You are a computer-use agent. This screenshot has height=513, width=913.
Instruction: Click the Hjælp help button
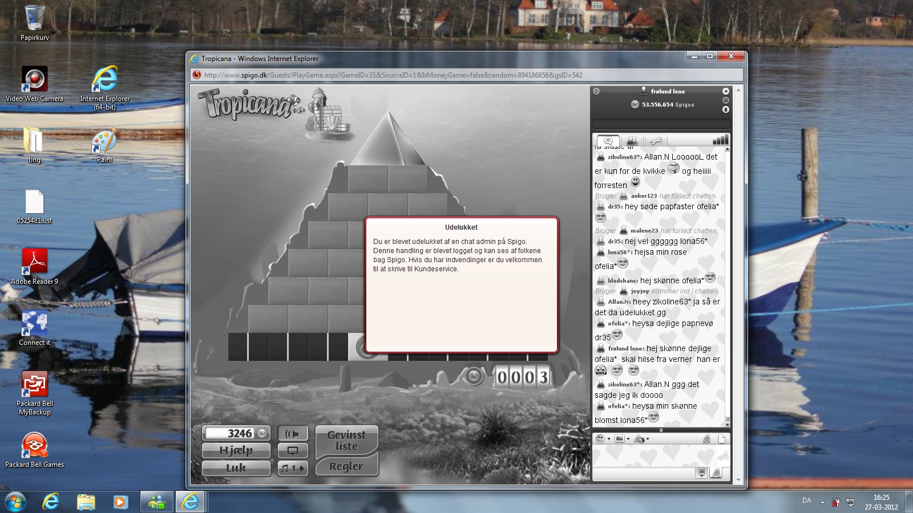coord(236,451)
